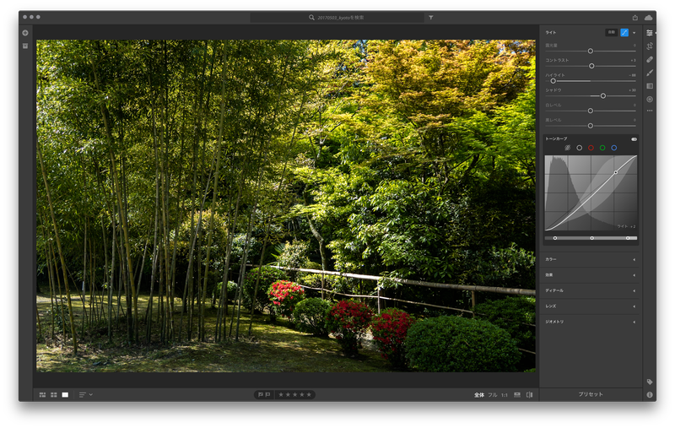Click the left curve region divider handle
This screenshot has height=428, width=675.
(x=555, y=238)
